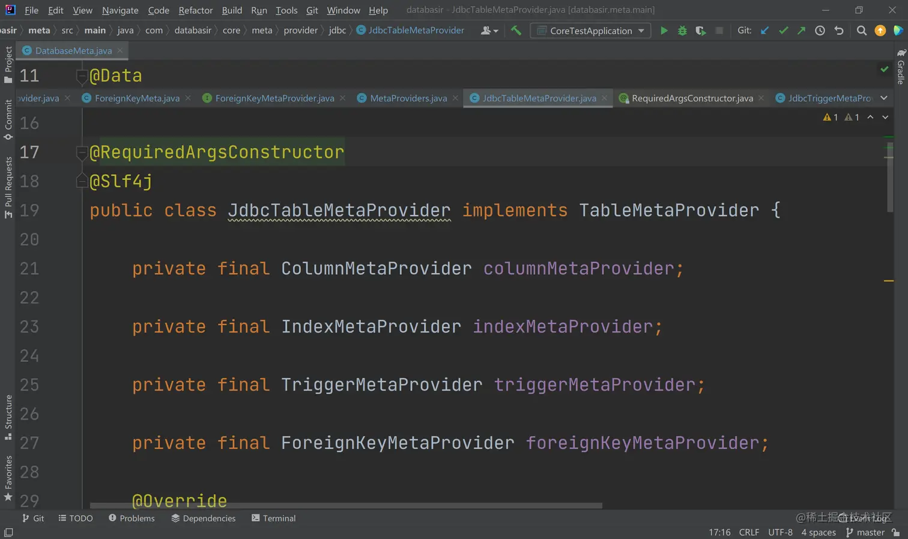Build project with the hammer icon

516,31
